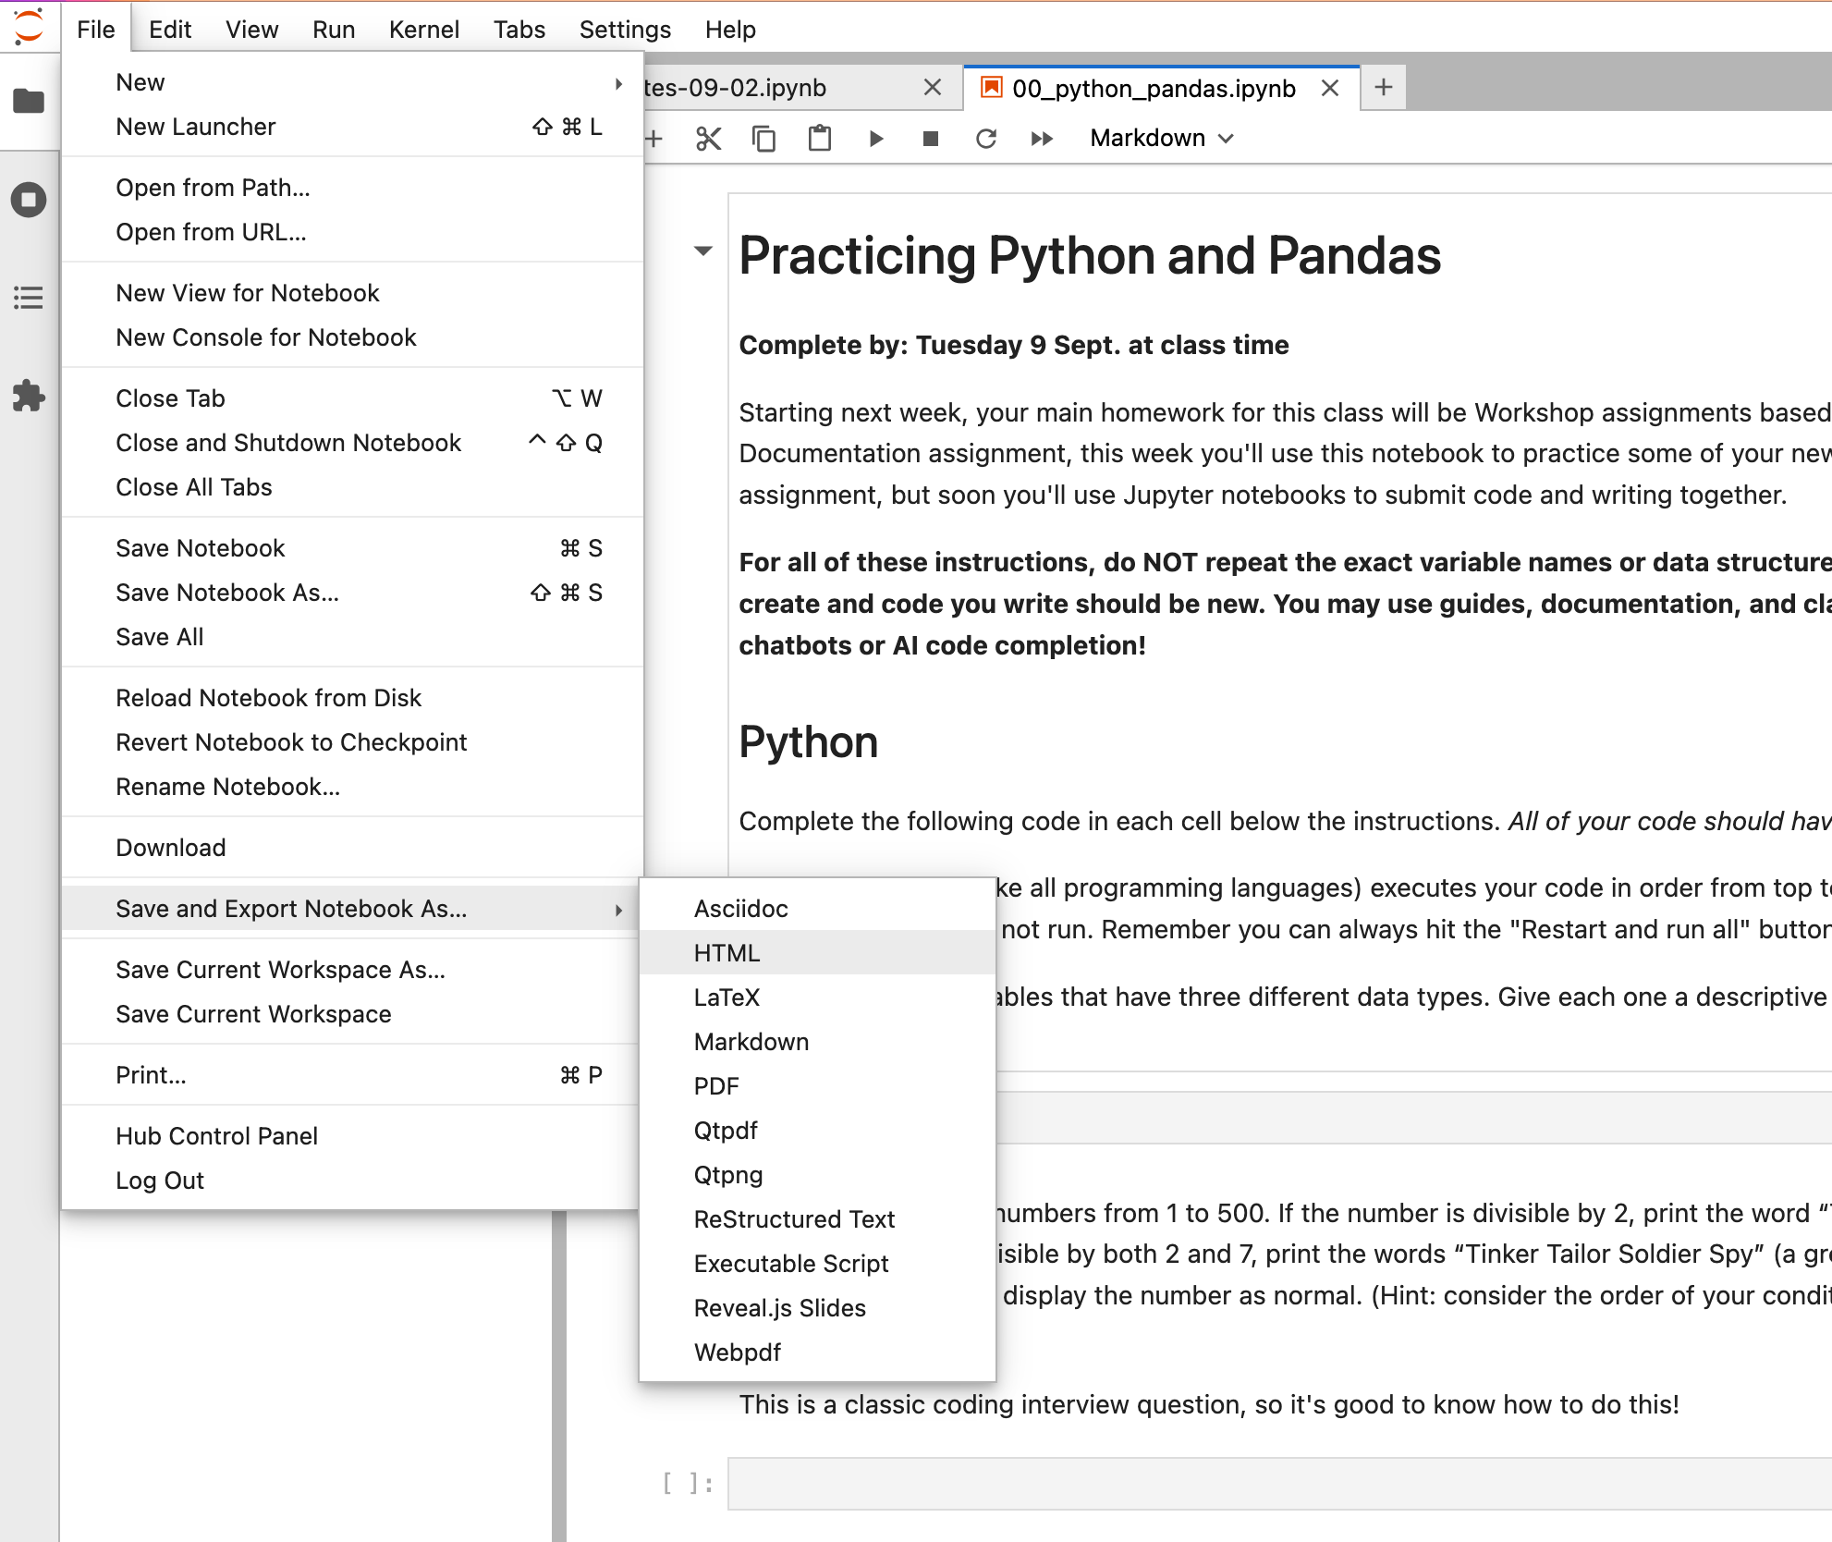Click the JupyterLab logo icon

coord(29,26)
